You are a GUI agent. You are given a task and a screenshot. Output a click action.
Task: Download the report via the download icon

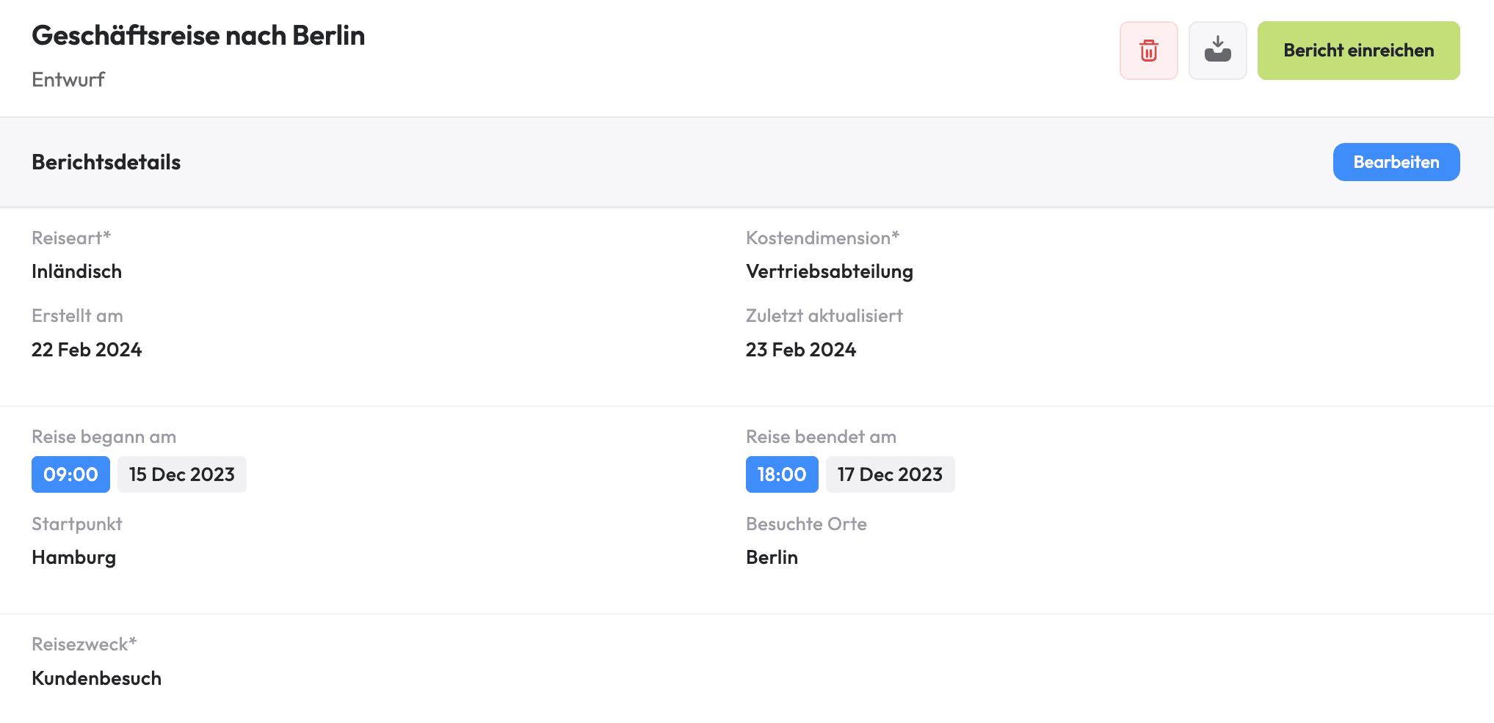click(1217, 51)
